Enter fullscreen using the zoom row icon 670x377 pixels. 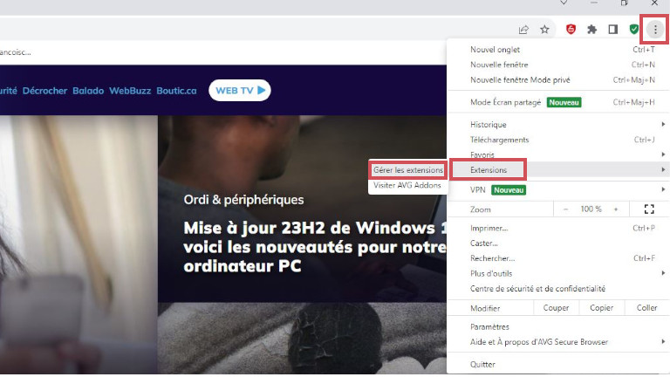coord(648,209)
